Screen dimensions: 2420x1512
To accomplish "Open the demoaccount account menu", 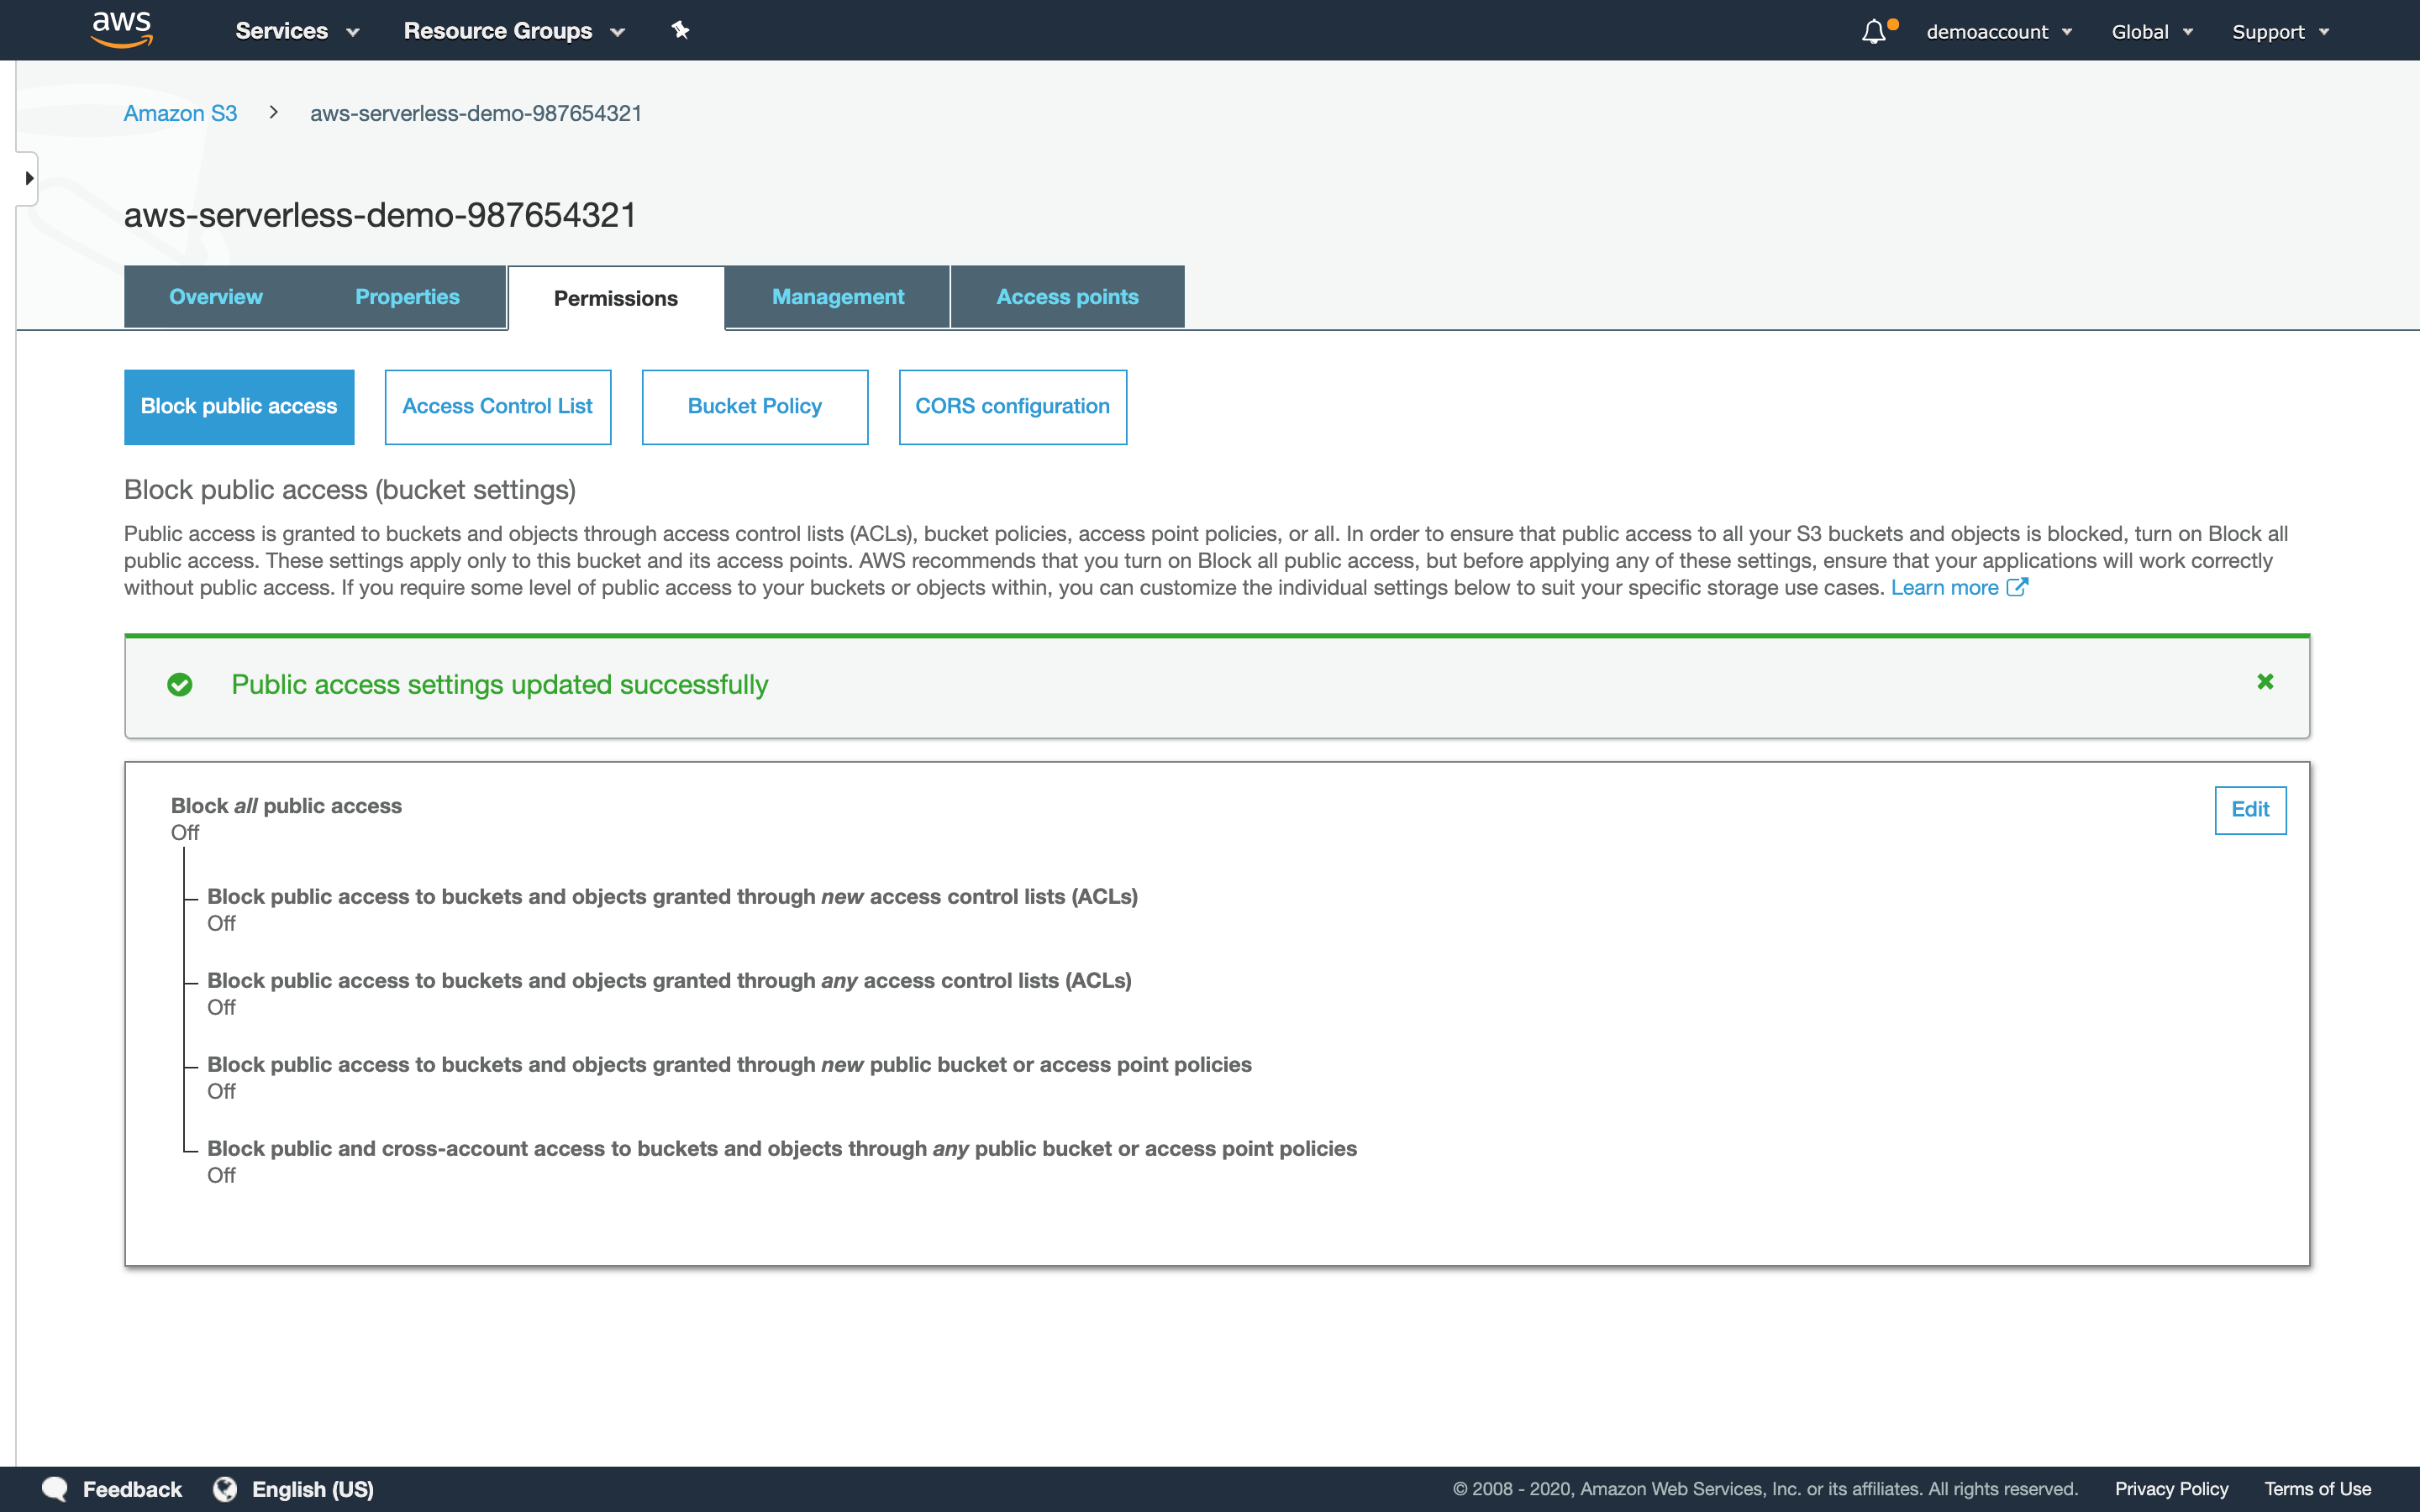I will pos(1999,32).
